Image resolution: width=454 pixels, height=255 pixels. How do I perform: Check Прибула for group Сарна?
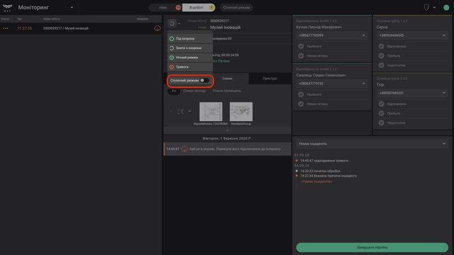click(x=381, y=56)
